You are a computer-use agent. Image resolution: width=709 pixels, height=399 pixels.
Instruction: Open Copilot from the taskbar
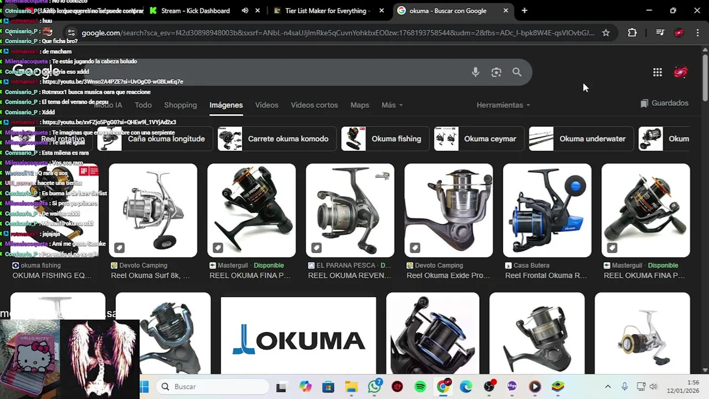point(305,386)
